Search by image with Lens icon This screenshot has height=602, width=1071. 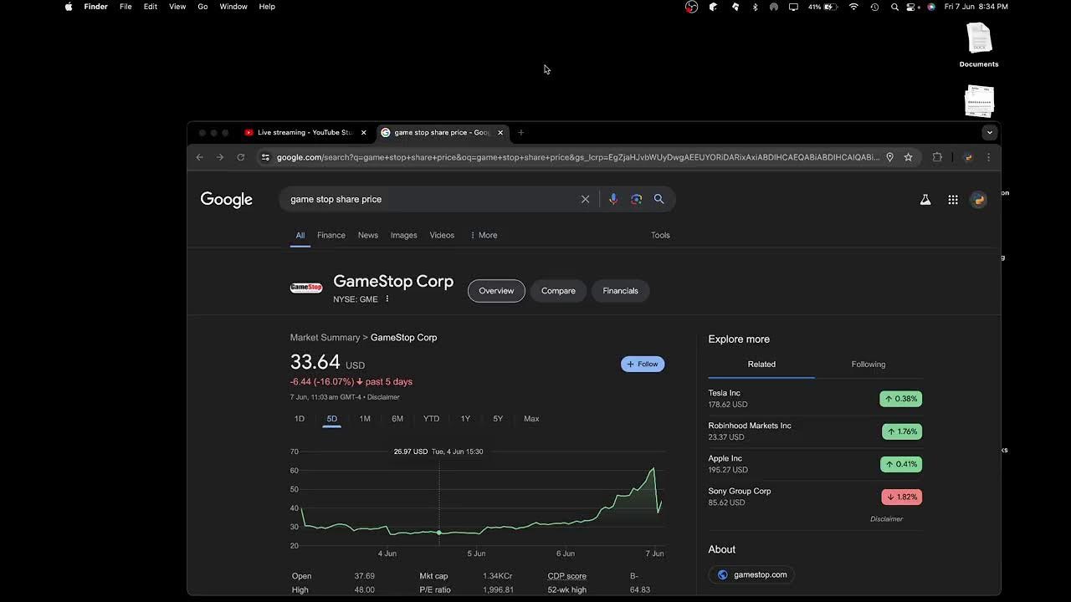(636, 199)
